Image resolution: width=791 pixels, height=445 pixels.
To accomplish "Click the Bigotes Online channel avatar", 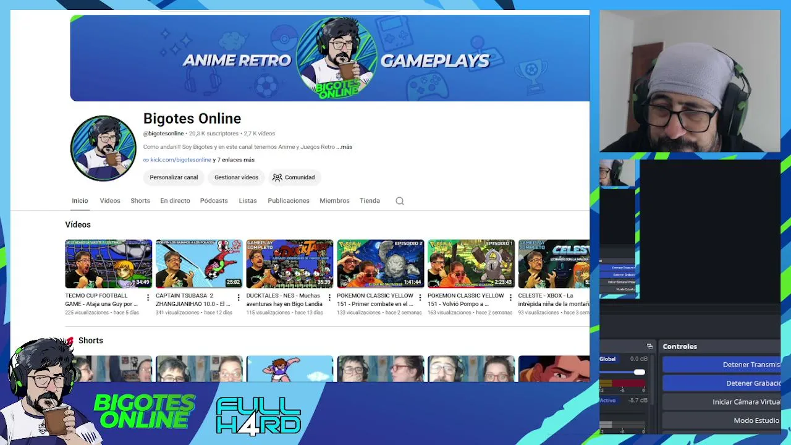I will pyautogui.click(x=103, y=148).
